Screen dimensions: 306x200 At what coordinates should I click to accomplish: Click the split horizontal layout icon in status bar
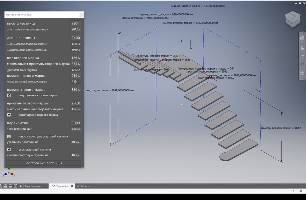point(10,185)
